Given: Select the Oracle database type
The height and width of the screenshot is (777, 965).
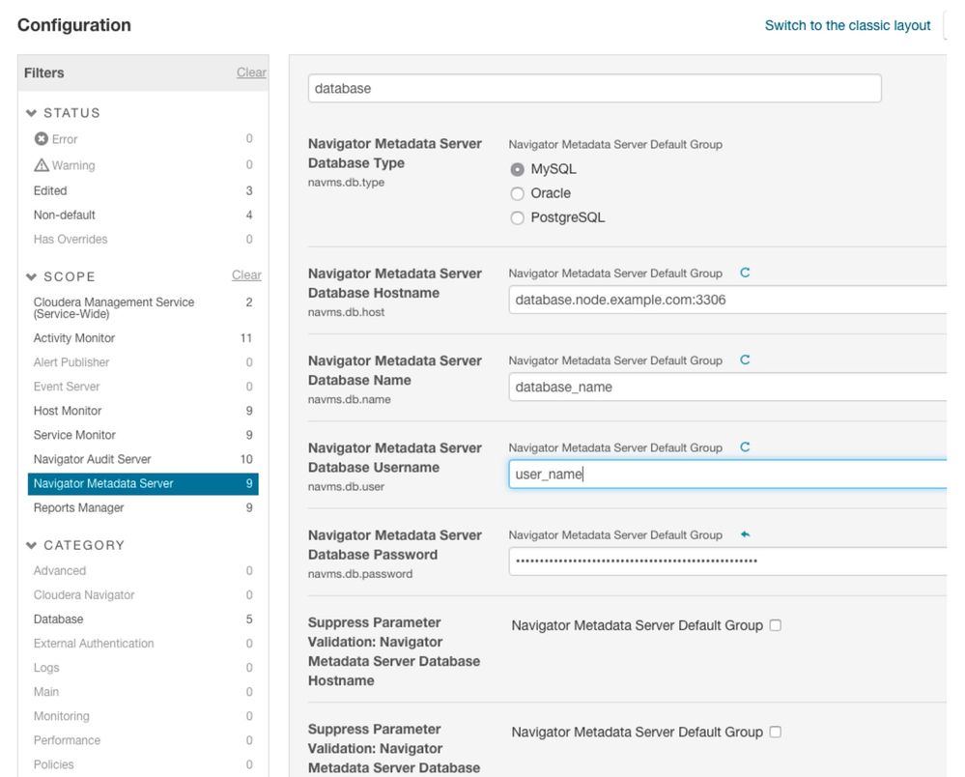Looking at the screenshot, I should 518,193.
